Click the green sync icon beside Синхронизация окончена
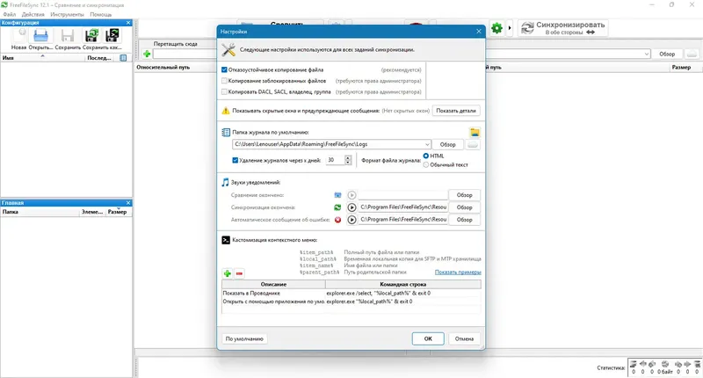Screen dimensions: 703x378 pyautogui.click(x=337, y=207)
